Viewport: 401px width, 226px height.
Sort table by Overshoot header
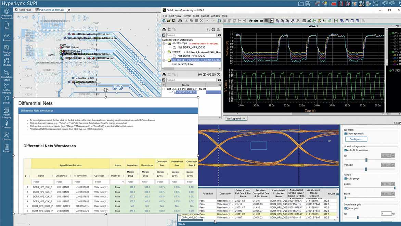click(132, 165)
